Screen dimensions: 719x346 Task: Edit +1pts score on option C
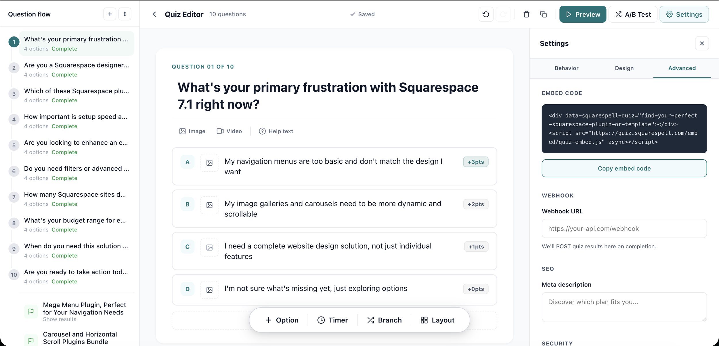coord(476,247)
